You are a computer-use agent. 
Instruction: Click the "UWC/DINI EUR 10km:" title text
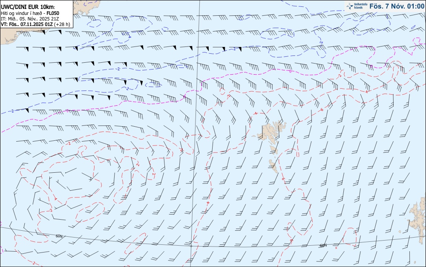click(x=28, y=7)
